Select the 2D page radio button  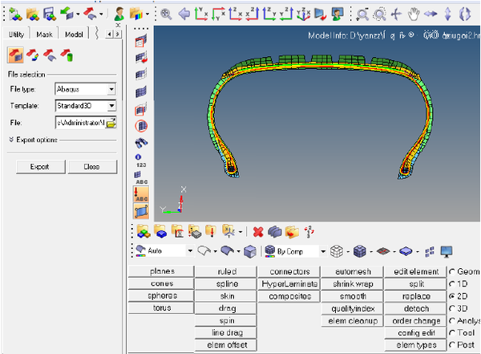(x=451, y=296)
